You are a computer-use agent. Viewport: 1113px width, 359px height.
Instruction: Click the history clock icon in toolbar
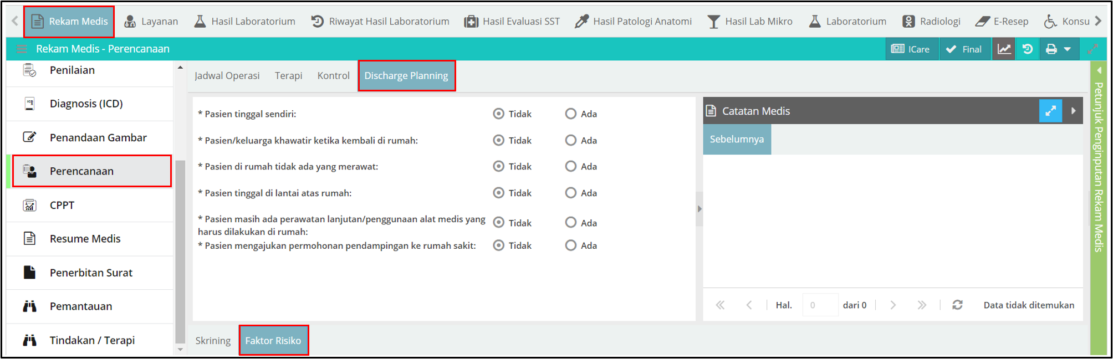tap(1027, 49)
